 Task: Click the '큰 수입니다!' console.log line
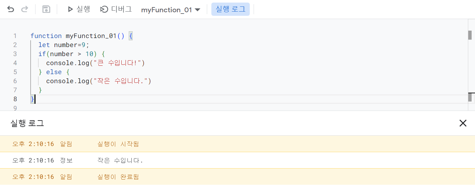click(x=96, y=63)
